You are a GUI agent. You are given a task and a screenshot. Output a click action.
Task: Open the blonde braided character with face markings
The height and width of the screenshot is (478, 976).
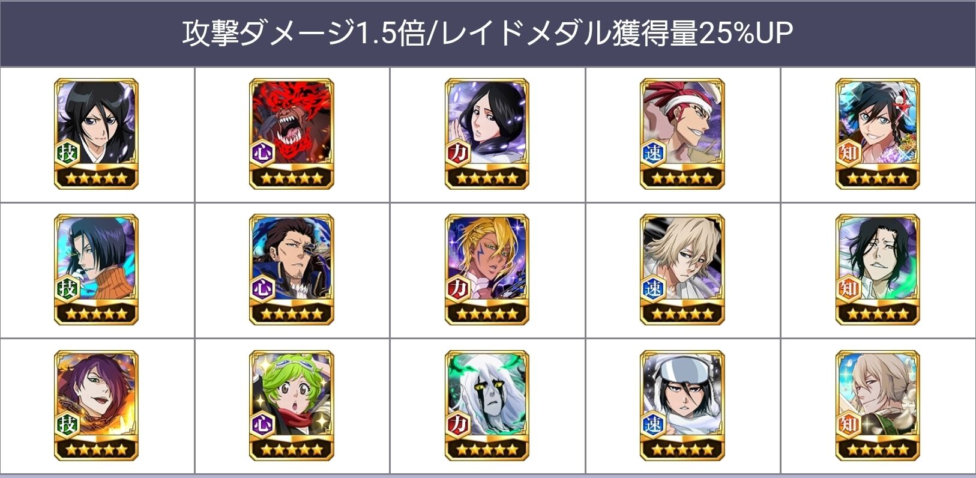(487, 270)
